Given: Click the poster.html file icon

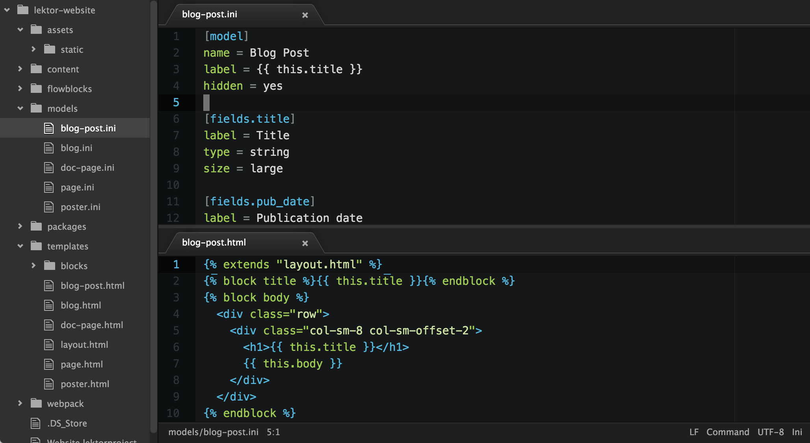Looking at the screenshot, I should pos(49,384).
